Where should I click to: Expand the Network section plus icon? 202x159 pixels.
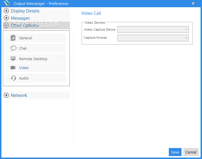(6, 95)
